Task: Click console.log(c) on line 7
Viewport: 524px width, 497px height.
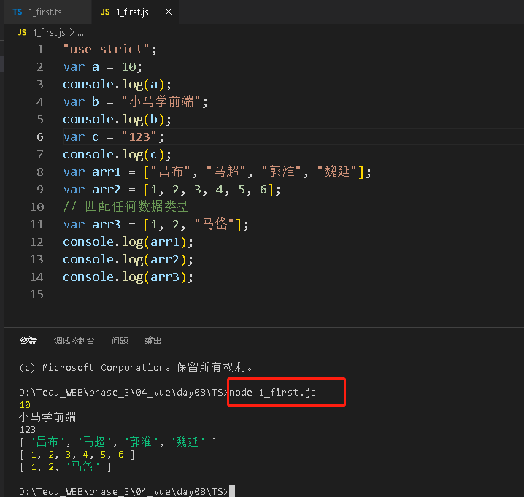Action: pyautogui.click(x=117, y=155)
